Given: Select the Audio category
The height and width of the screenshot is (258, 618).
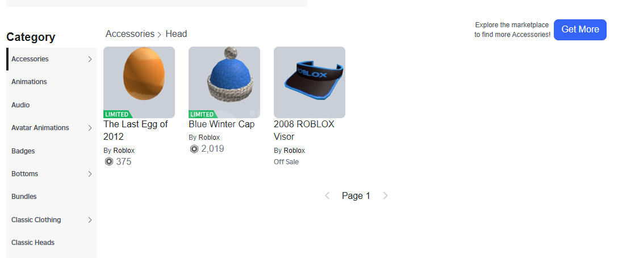Looking at the screenshot, I should click(x=20, y=105).
